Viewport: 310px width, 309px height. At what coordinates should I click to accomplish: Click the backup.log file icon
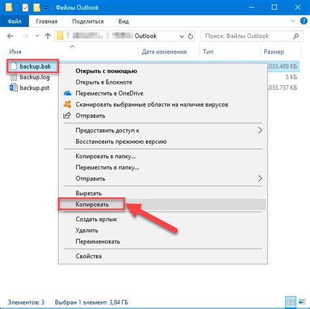(14, 77)
